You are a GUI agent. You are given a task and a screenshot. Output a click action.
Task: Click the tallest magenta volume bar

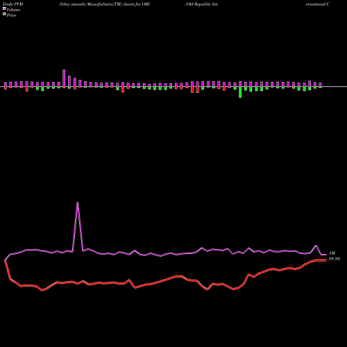tap(64, 78)
